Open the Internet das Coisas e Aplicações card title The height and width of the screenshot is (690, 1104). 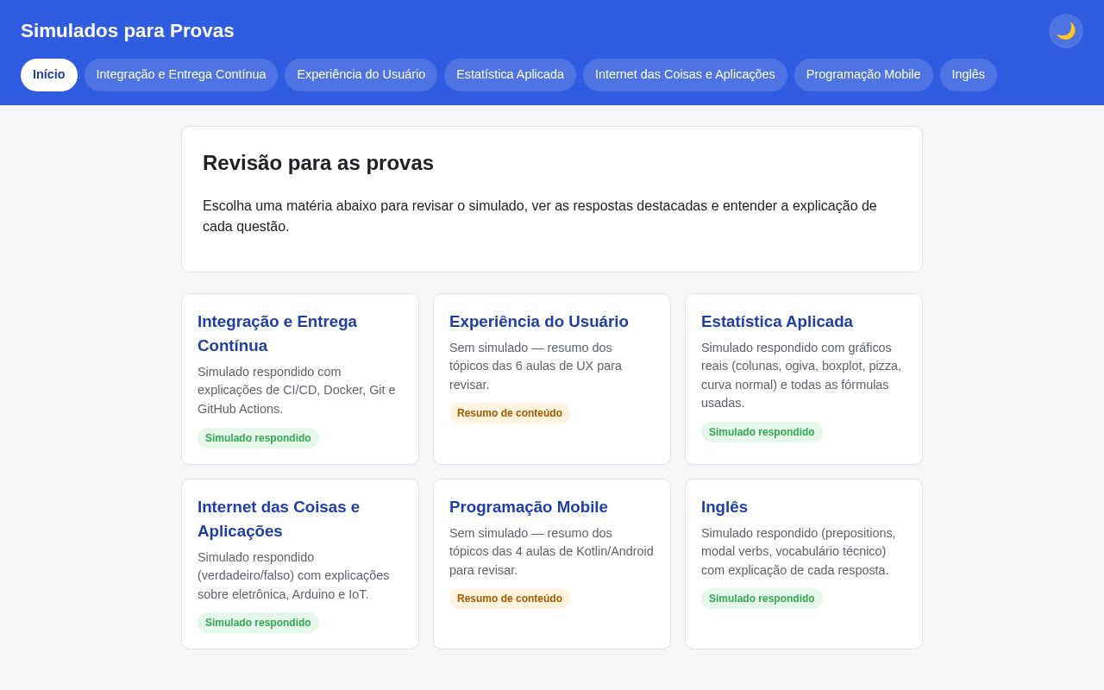279,519
